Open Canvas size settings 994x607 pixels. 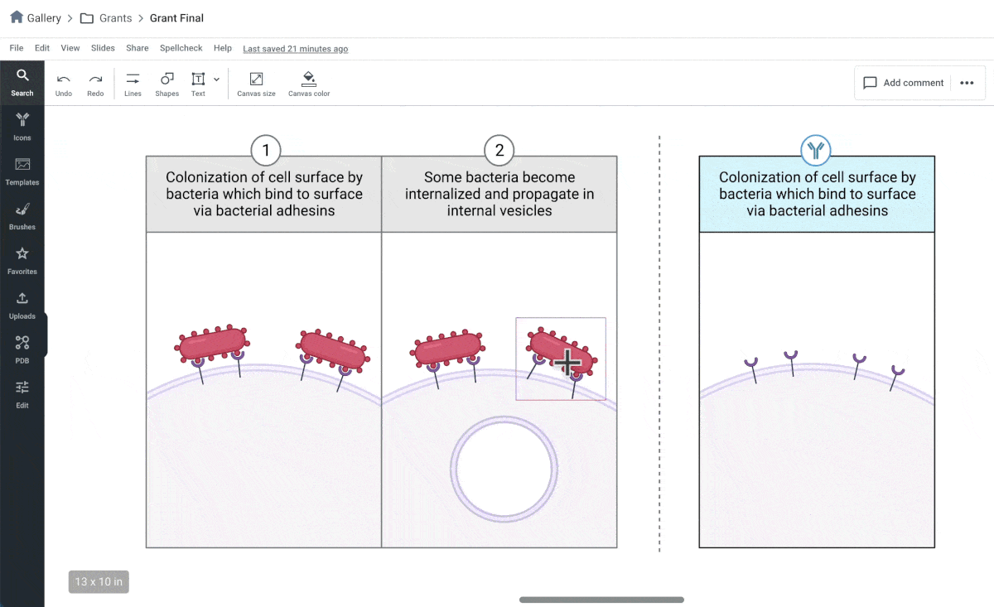click(x=256, y=84)
